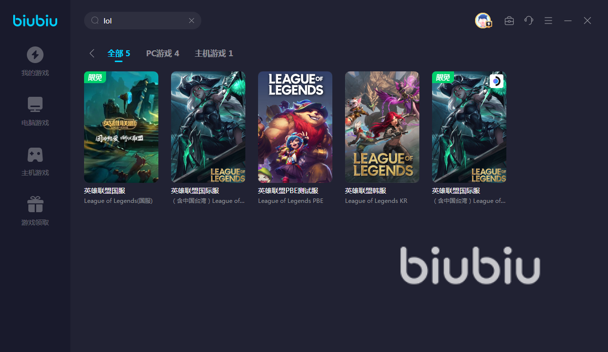The width and height of the screenshot is (608, 352).
Task: Switch to the 主机游戏 1 tab
Action: point(214,53)
